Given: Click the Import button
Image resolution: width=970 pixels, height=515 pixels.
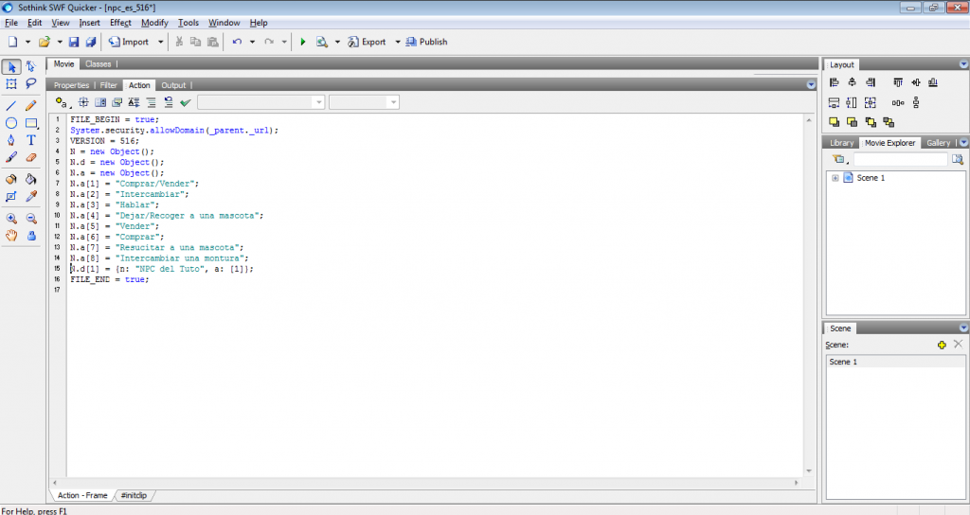Looking at the screenshot, I should pos(129,42).
